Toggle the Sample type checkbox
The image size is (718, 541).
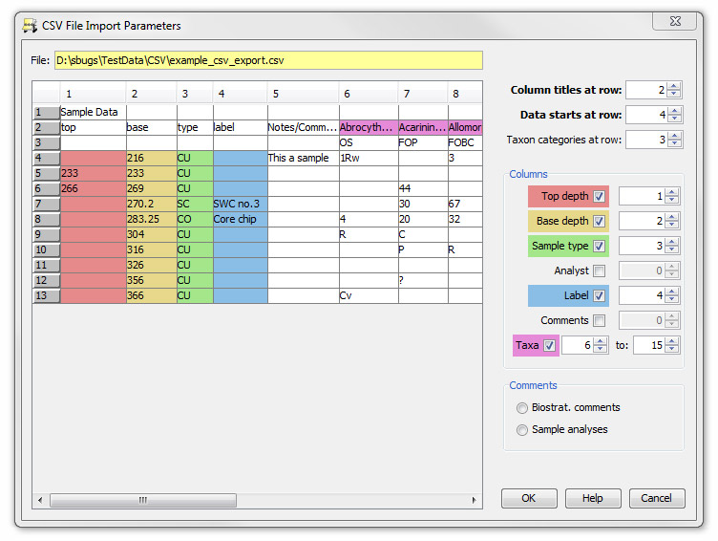(x=599, y=246)
